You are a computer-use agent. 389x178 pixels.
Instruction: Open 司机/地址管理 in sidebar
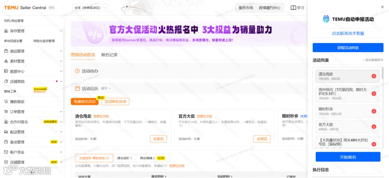tap(14, 21)
